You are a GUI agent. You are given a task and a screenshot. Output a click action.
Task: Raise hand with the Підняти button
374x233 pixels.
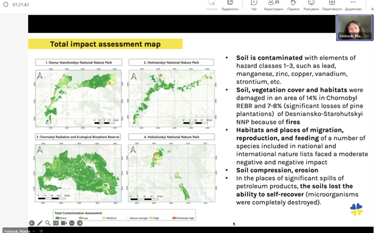(x=293, y=5)
